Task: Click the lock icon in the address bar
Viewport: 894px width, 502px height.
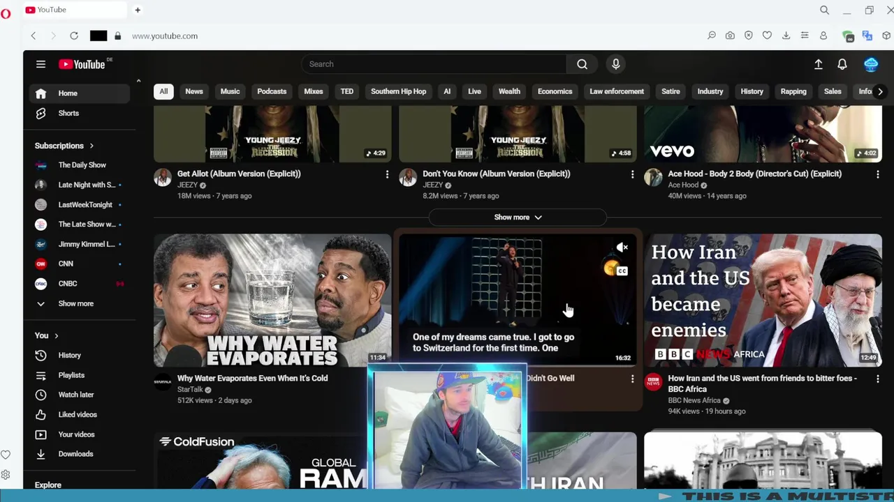Action: coord(117,36)
